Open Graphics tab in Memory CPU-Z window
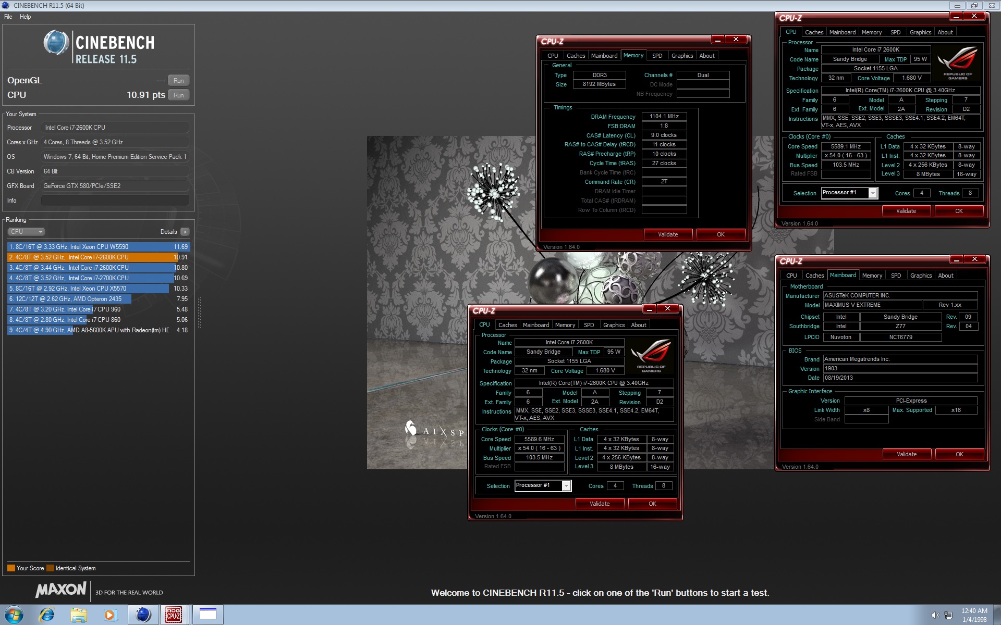1001x625 pixels. [682, 56]
